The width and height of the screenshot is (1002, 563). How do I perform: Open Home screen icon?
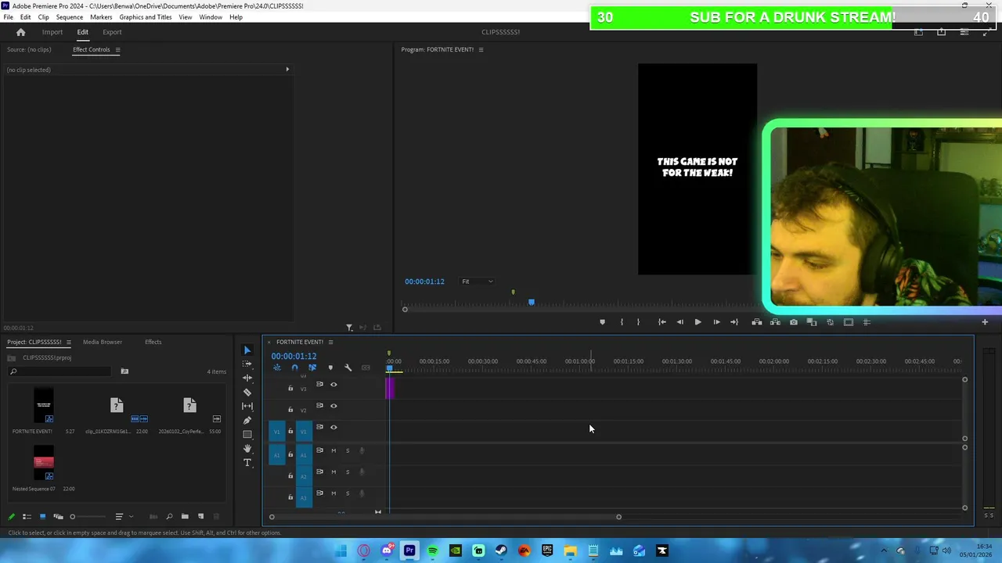pos(21,32)
